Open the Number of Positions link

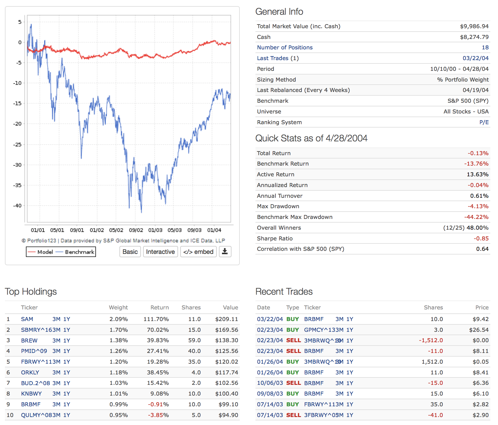click(285, 48)
